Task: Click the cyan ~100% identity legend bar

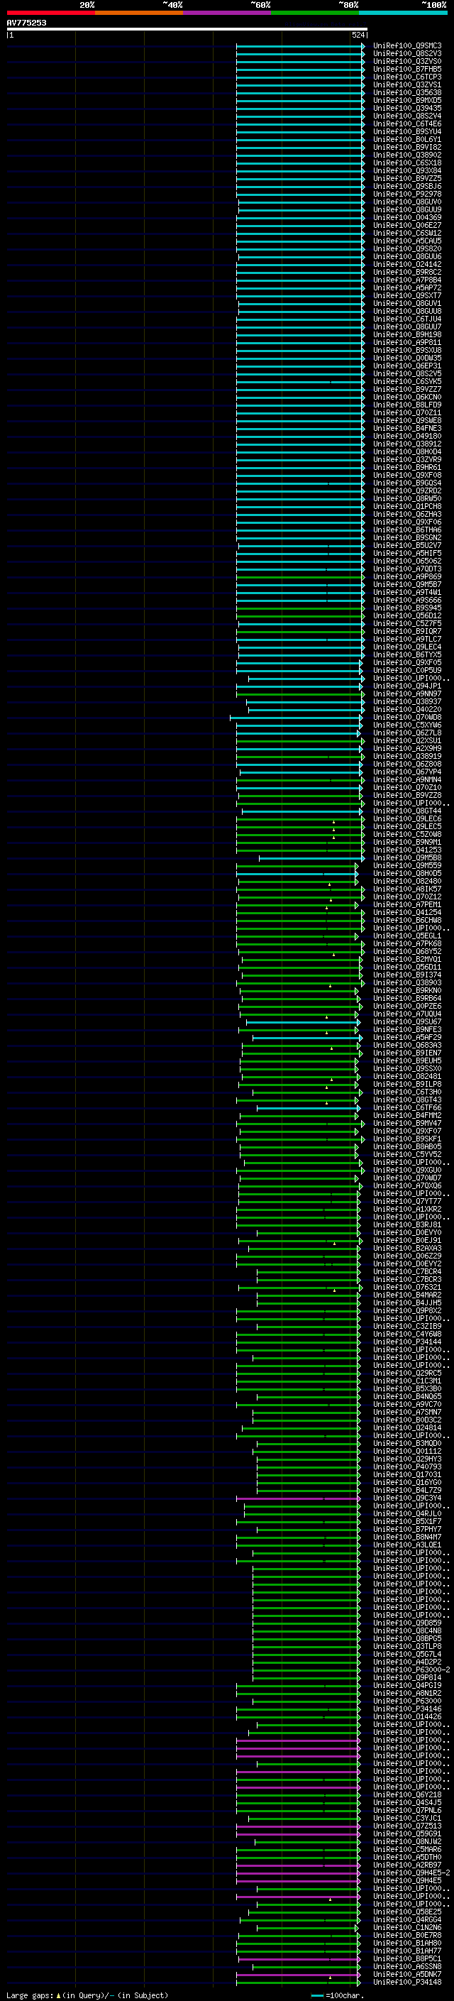Action: point(404,13)
